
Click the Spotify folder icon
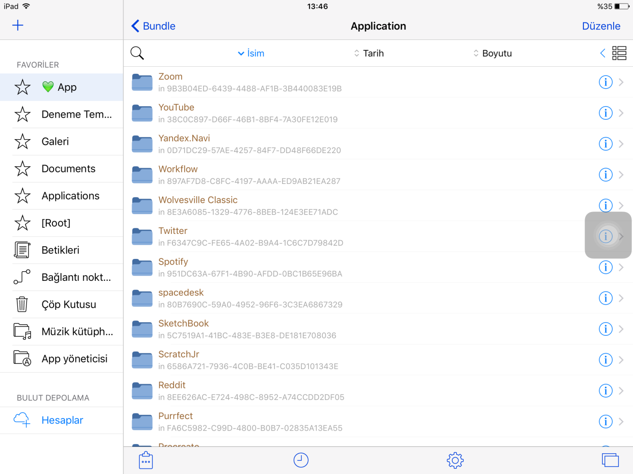click(142, 268)
